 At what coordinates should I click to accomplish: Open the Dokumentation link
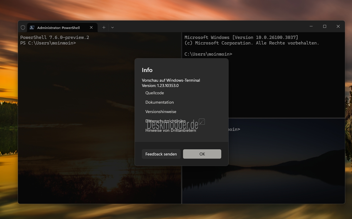click(x=160, y=102)
